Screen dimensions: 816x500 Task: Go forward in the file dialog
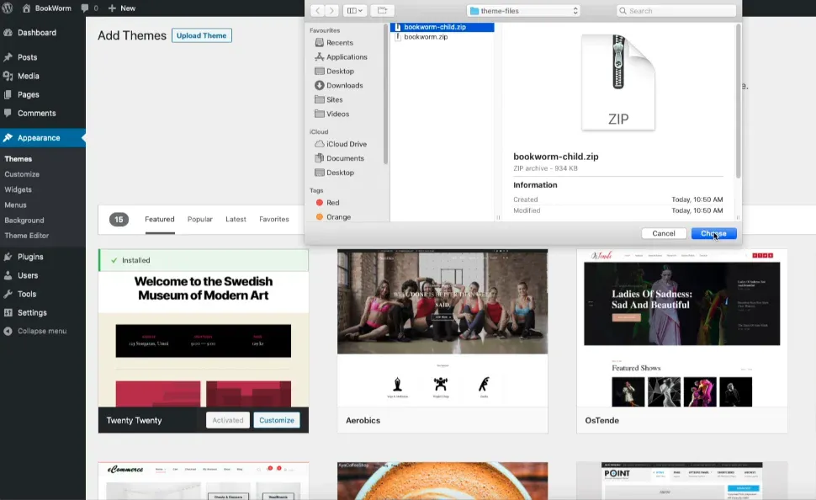pos(331,11)
